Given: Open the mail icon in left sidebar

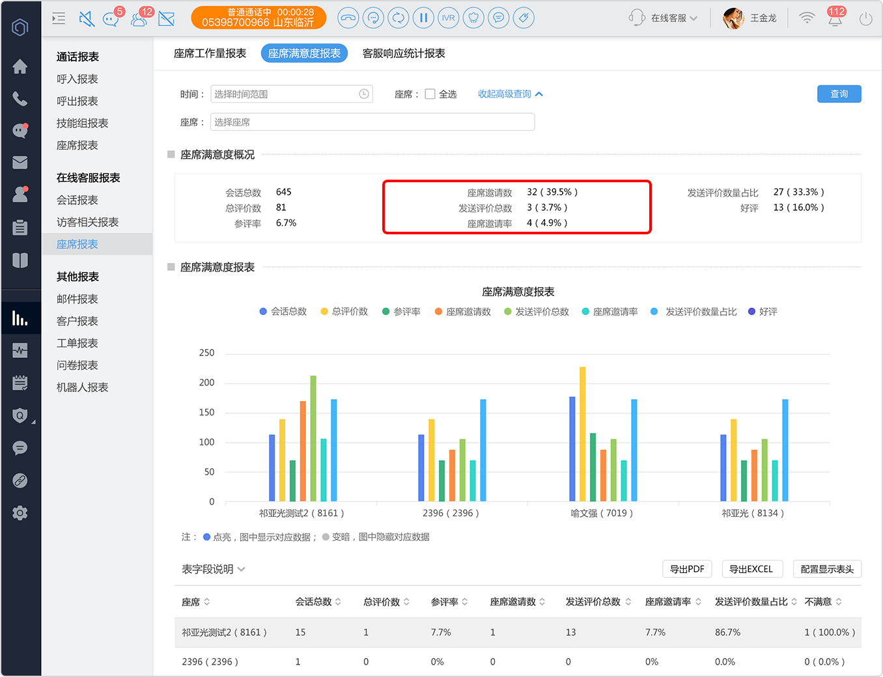Looking at the screenshot, I should tap(20, 163).
